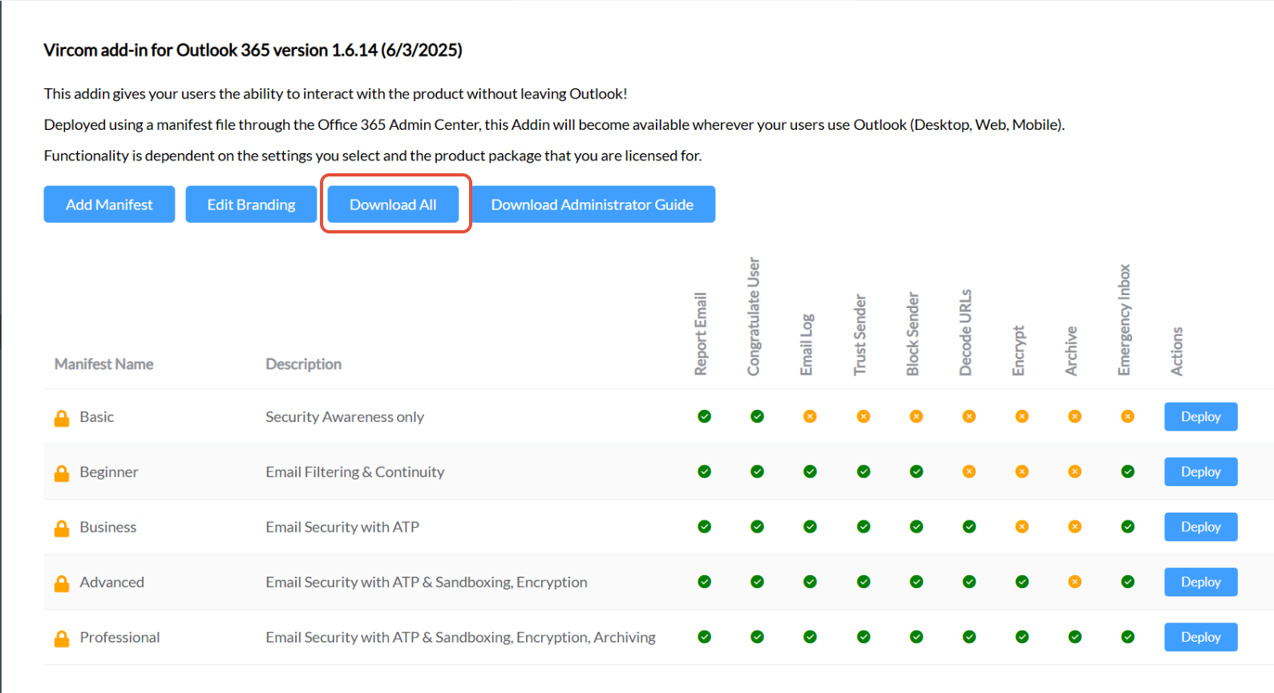Deploy the Business manifest
Screen dimensions: 1274x693
pyautogui.click(x=1200, y=527)
